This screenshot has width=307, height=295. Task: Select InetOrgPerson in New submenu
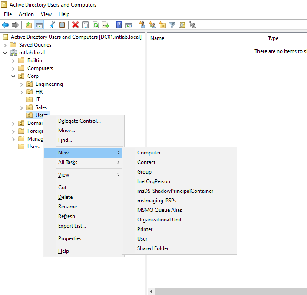179,181
